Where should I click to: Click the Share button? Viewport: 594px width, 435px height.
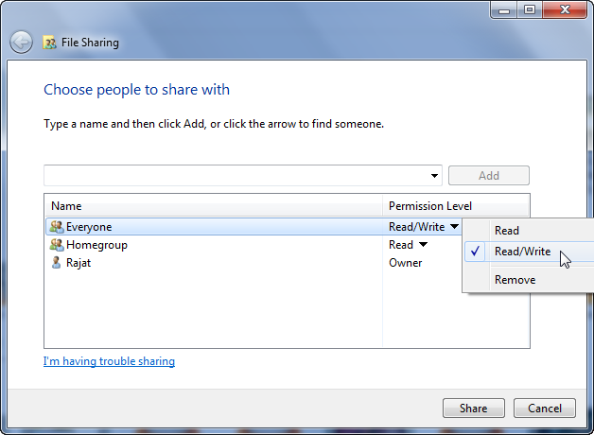click(474, 409)
